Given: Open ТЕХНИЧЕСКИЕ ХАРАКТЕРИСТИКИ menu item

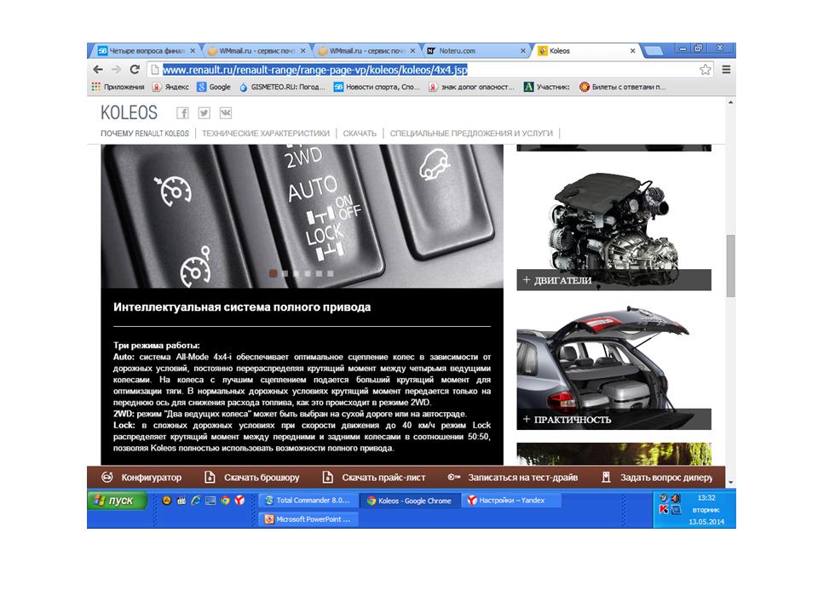Looking at the screenshot, I should (266, 134).
